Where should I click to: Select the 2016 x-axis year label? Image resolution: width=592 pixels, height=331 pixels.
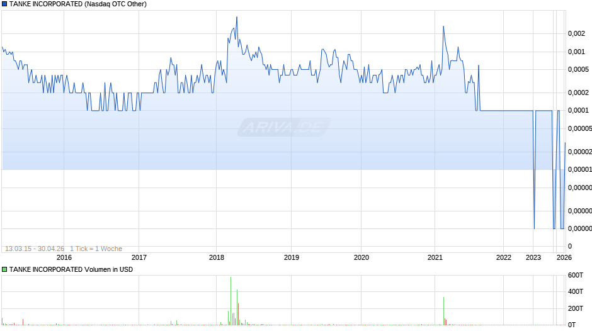pos(64,257)
